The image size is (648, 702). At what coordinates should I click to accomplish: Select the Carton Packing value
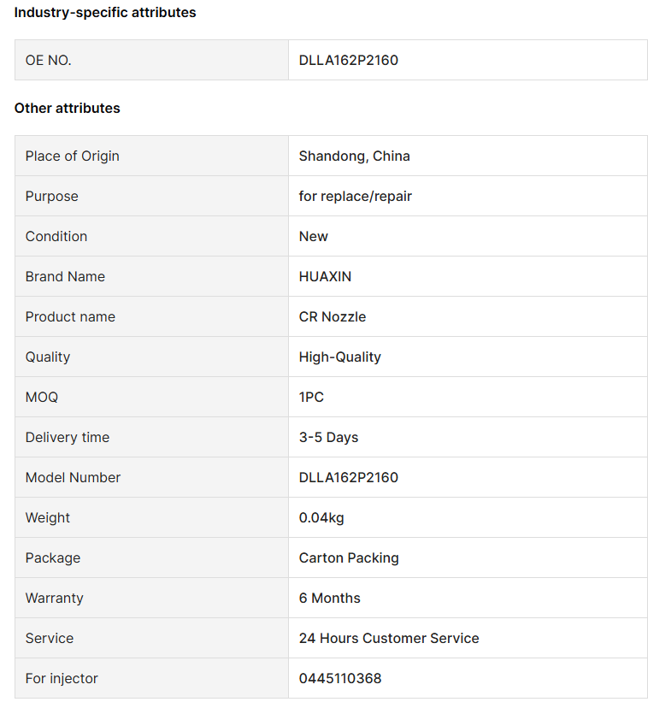[349, 557]
